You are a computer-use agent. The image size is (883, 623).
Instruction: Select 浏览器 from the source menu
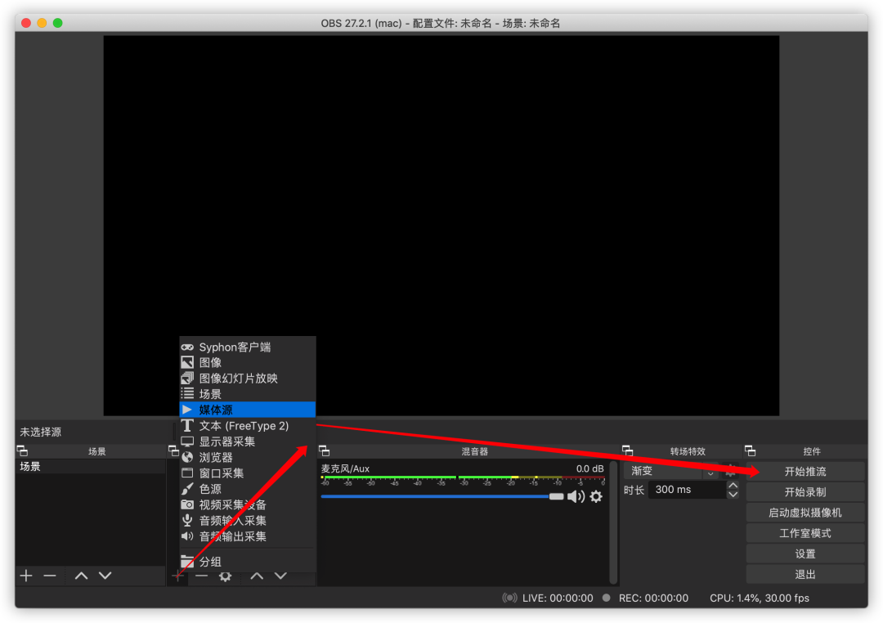pyautogui.click(x=247, y=457)
